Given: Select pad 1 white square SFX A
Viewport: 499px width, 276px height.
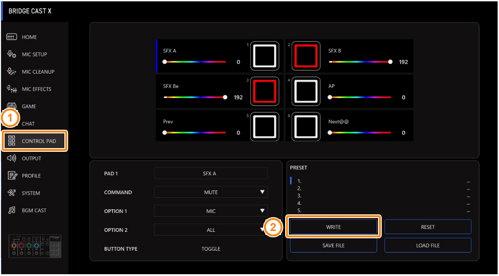Looking at the screenshot, I should point(264,56).
